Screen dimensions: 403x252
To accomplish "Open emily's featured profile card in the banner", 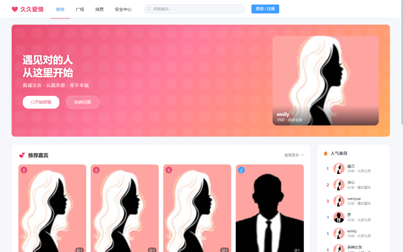I will [325, 81].
